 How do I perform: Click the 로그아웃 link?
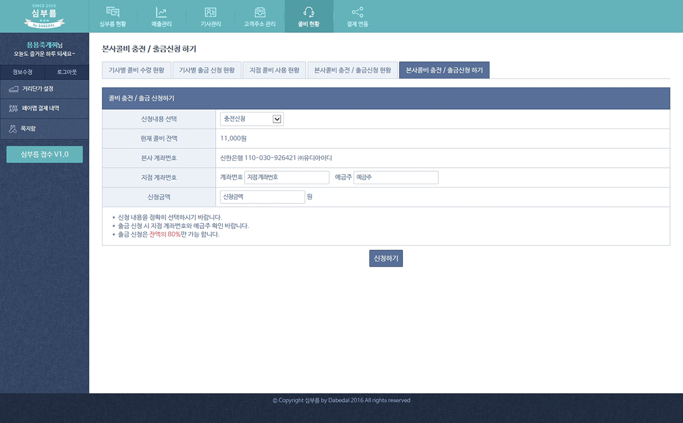pyautogui.click(x=67, y=72)
